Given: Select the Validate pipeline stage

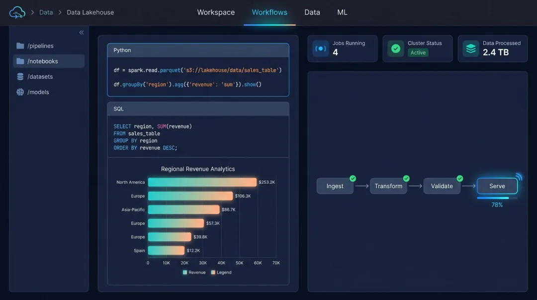Looking at the screenshot, I should [x=442, y=186].
